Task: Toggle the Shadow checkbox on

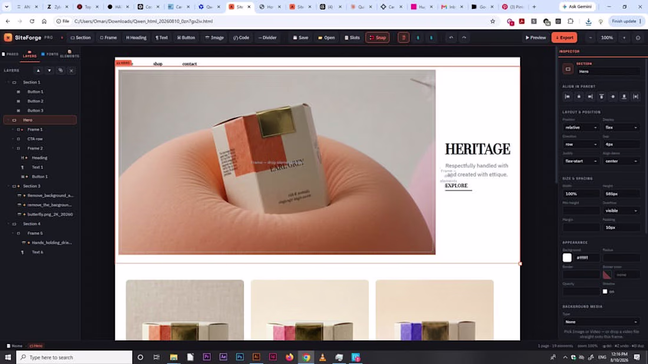Action: (x=605, y=292)
